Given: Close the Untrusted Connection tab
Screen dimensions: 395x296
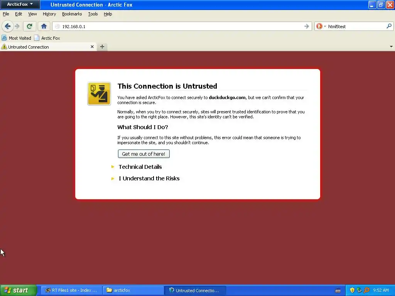Looking at the screenshot, I should (x=92, y=47).
